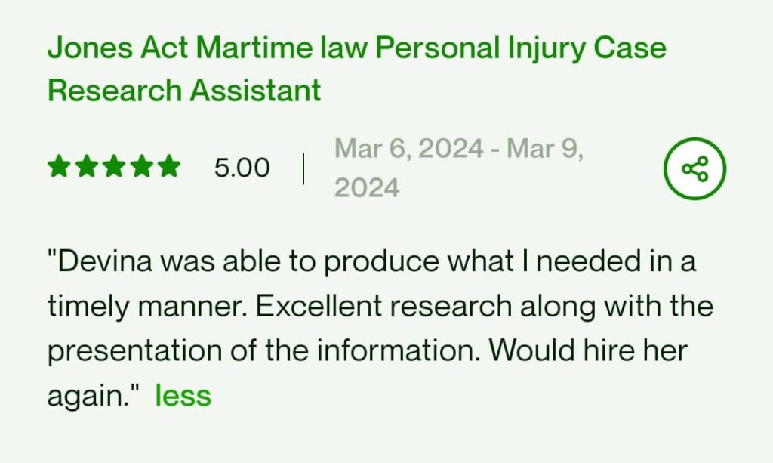Select the Research Assistant title line
This screenshot has width=773, height=463.
click(184, 91)
